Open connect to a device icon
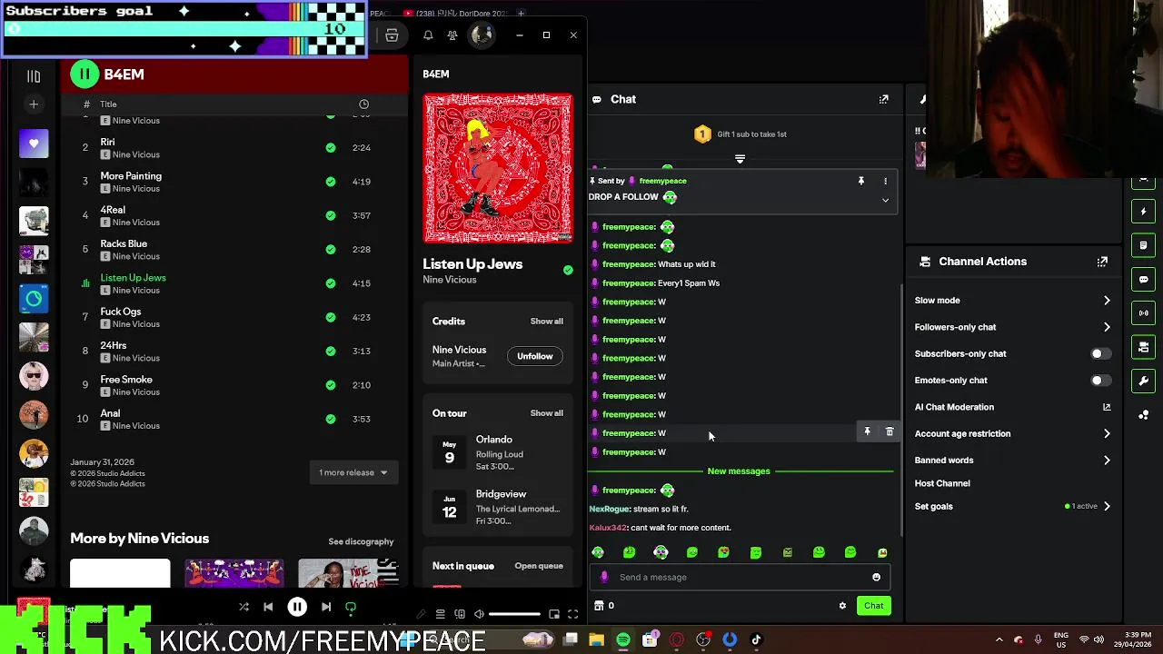The image size is (1163, 654). [x=460, y=615]
